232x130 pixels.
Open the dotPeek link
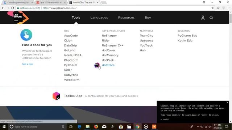[x=108, y=60]
